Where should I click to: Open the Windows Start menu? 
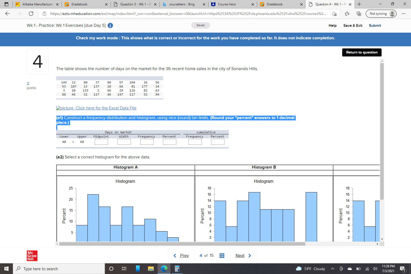[6, 269]
